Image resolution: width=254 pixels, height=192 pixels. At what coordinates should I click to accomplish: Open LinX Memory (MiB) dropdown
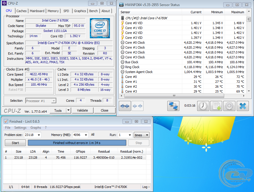coord(86,135)
